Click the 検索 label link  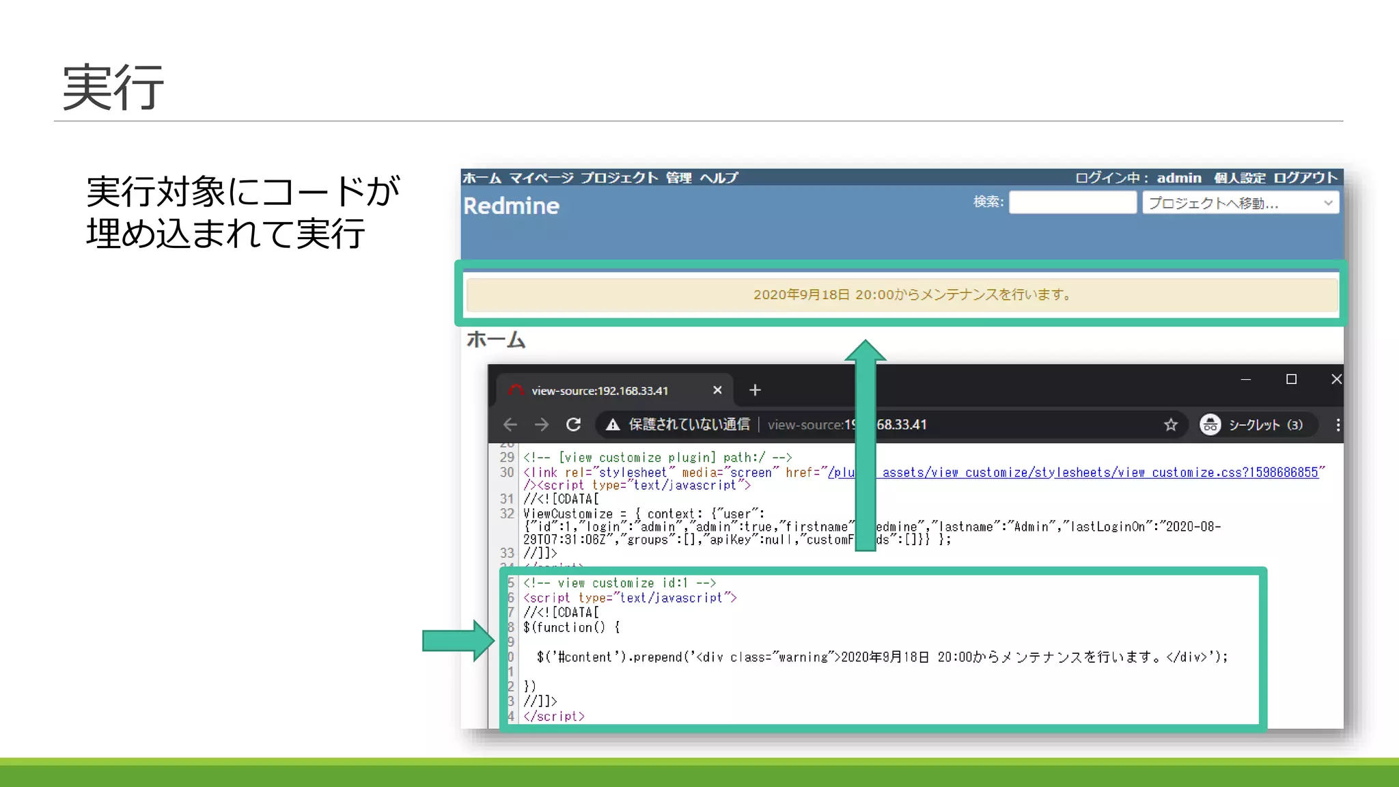[988, 202]
